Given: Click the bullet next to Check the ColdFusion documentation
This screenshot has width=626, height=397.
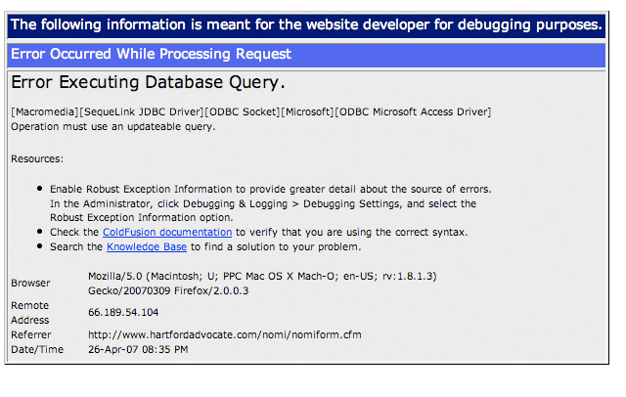Looking at the screenshot, I should [39, 232].
